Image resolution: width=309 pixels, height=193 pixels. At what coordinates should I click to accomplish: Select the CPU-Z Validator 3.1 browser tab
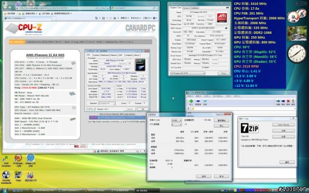pyautogui.click(x=28, y=18)
